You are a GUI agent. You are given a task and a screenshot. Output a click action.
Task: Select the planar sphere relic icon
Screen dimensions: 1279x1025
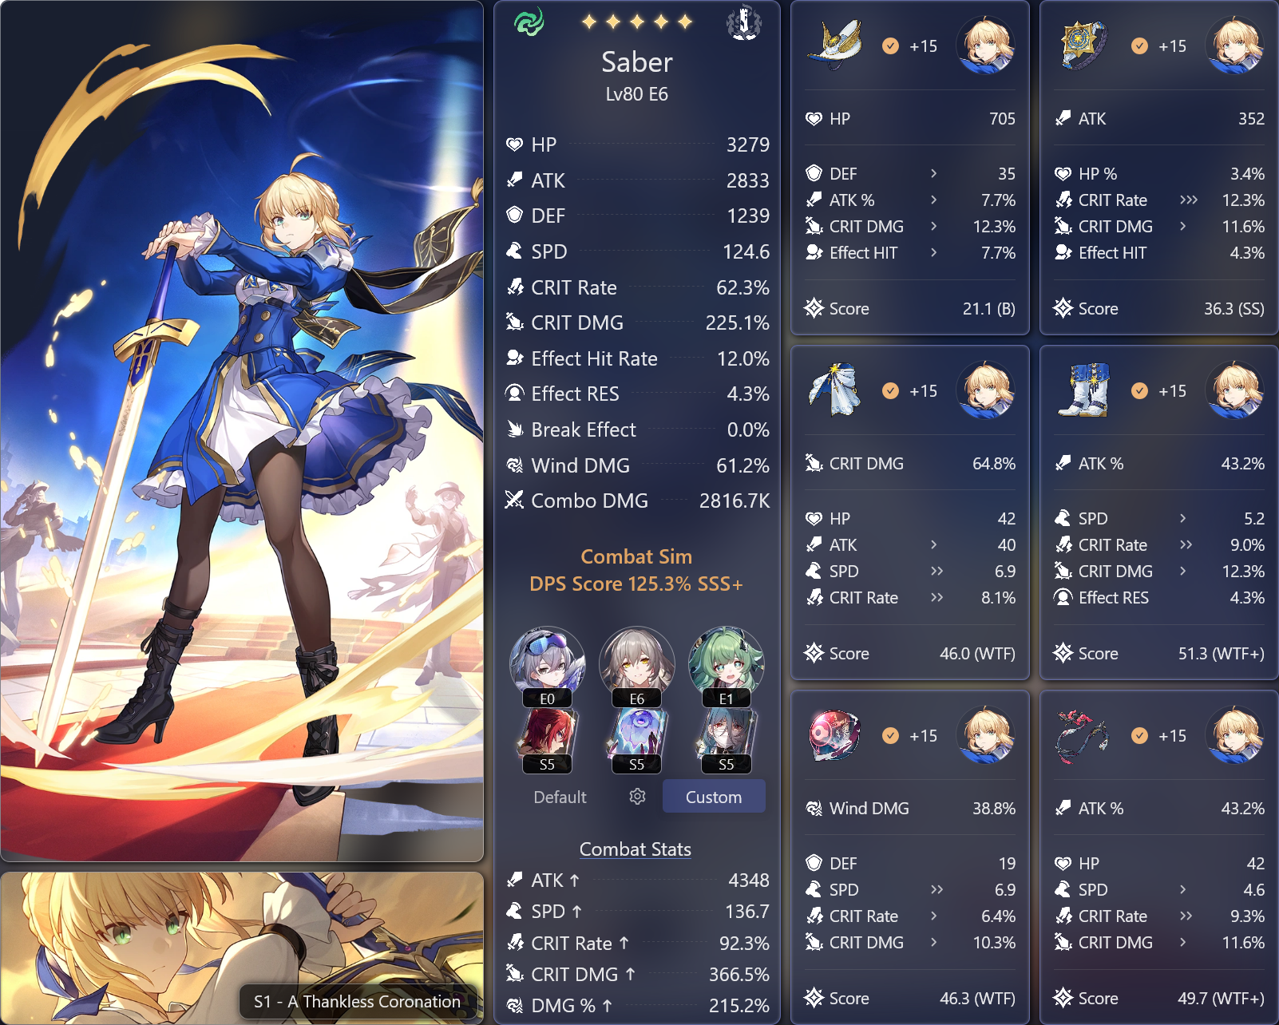click(x=835, y=735)
